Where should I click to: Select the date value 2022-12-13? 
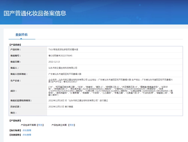(54, 62)
